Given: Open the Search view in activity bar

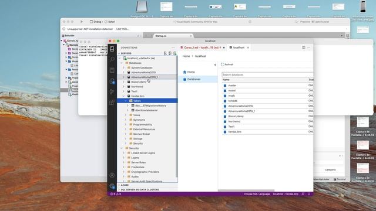Looking at the screenshot, I should 112,60.
